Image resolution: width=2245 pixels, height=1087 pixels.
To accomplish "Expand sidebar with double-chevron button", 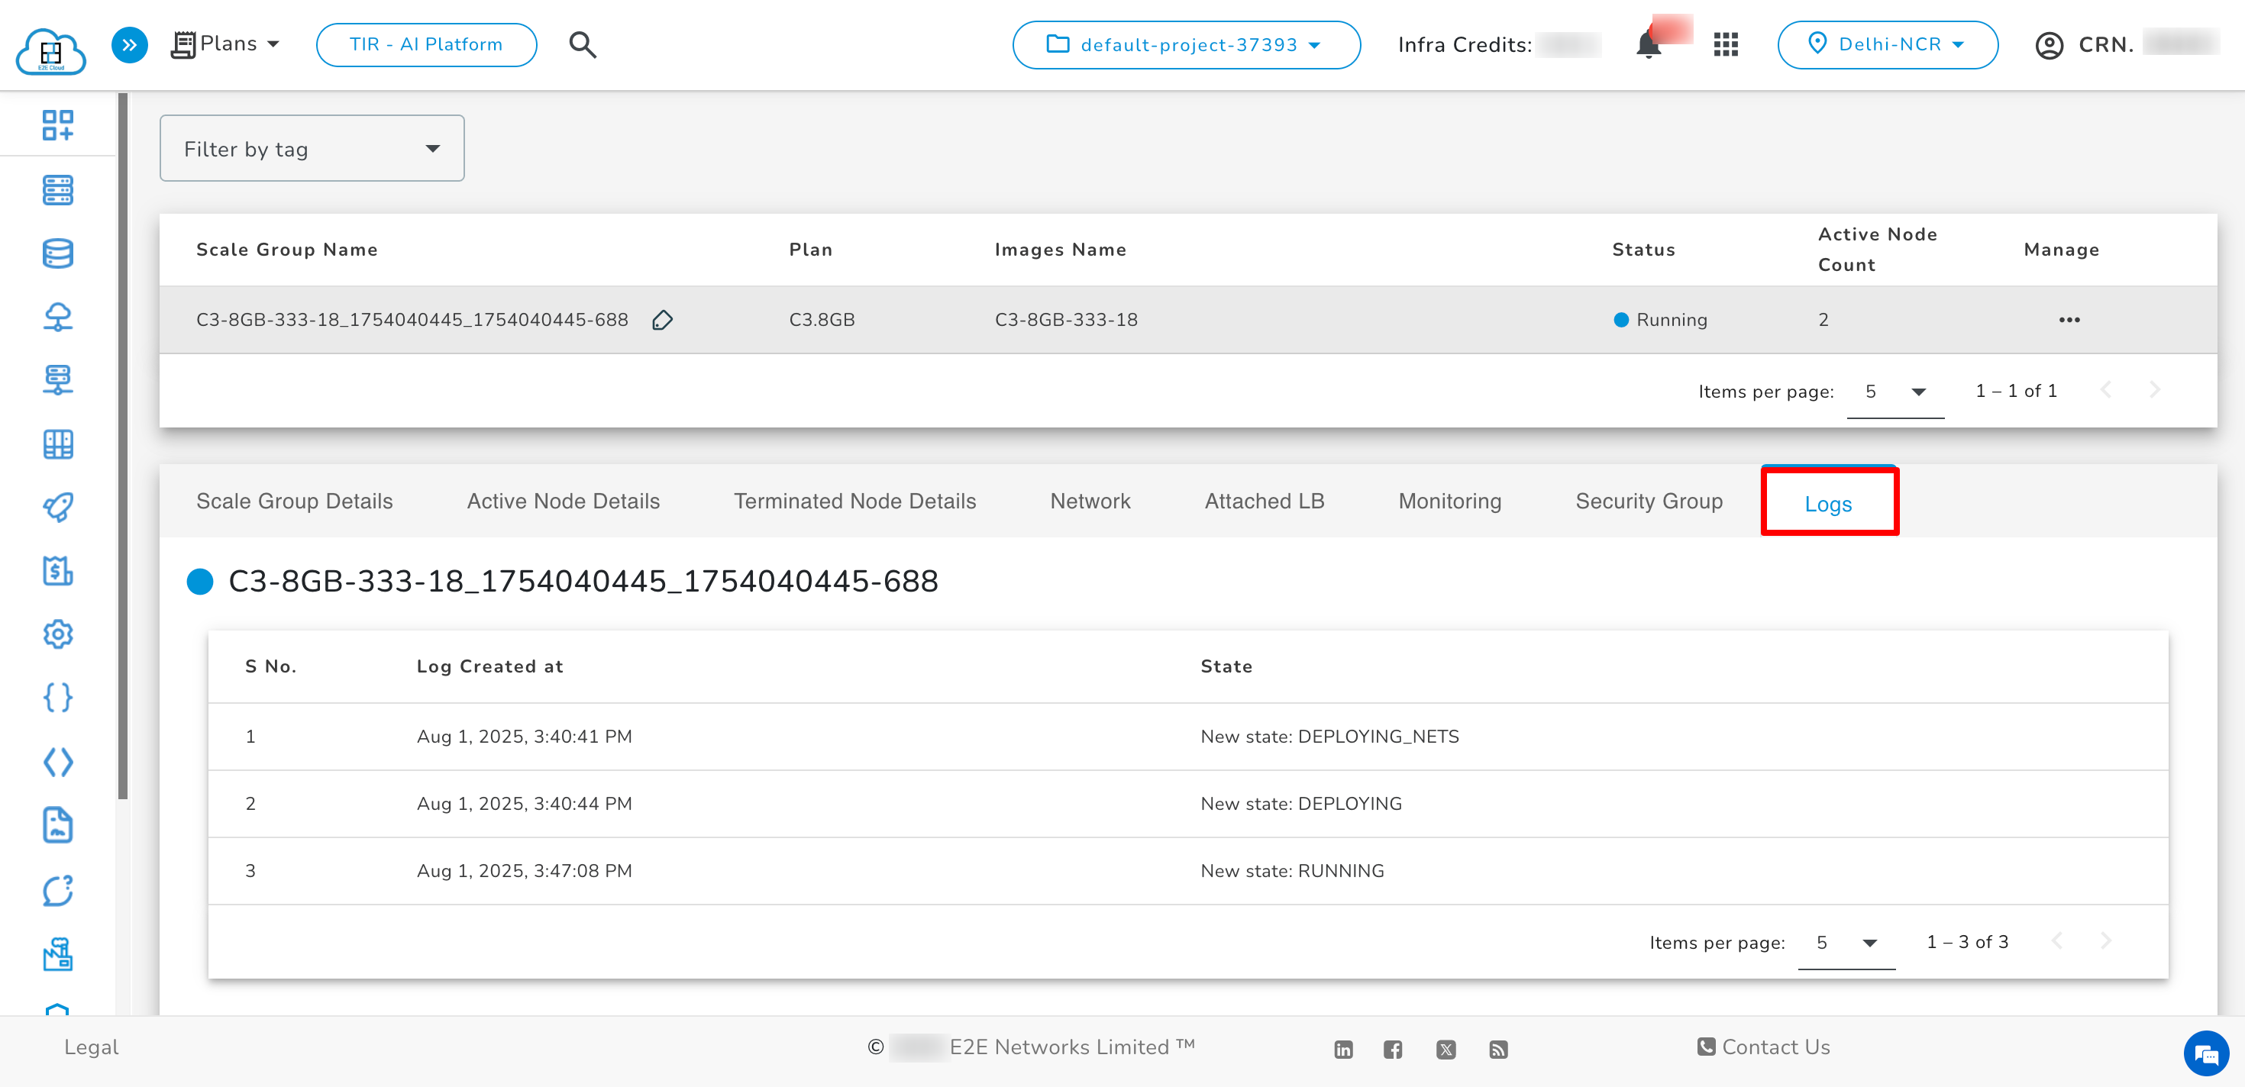I will pos(129,44).
